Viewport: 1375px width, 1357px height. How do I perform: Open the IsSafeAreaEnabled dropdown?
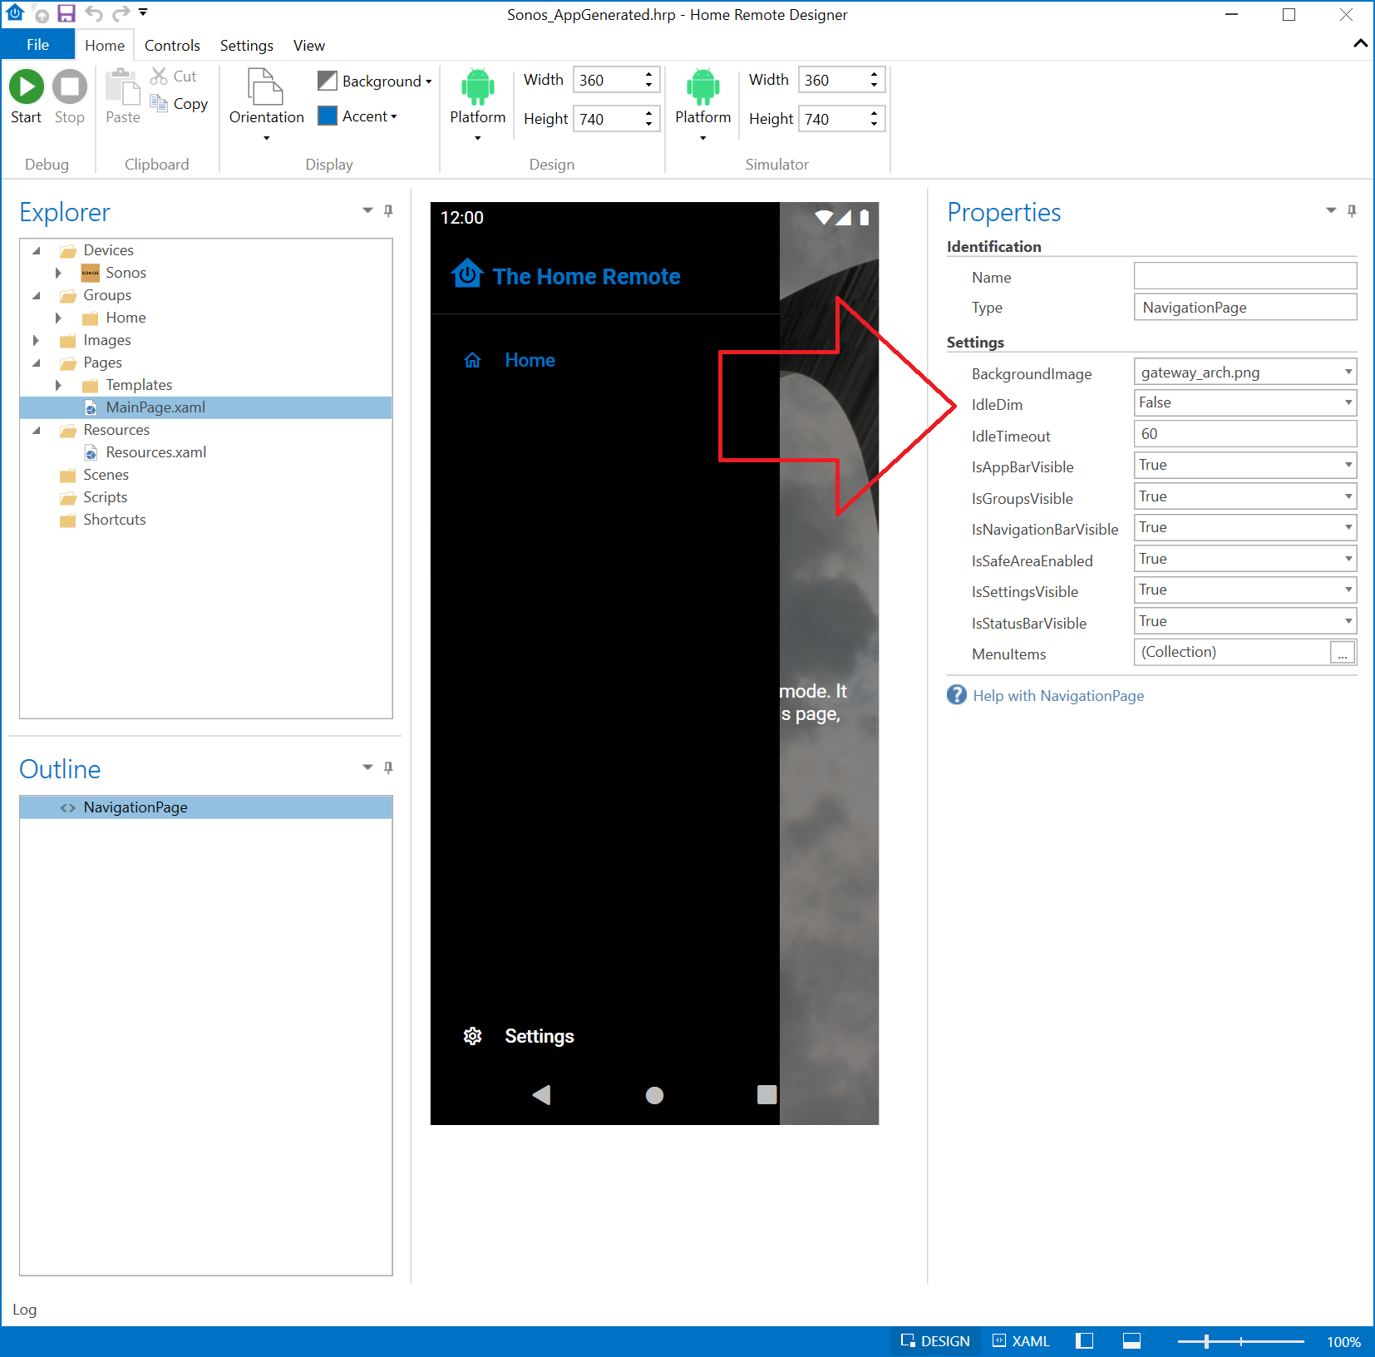[x=1348, y=559]
